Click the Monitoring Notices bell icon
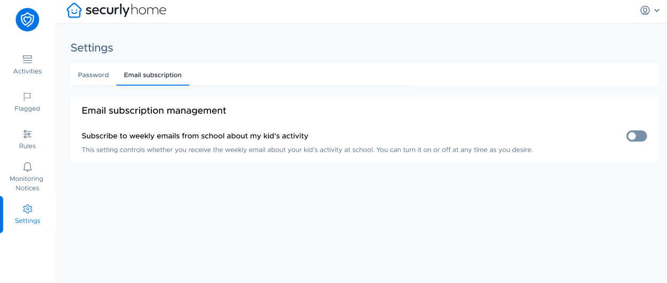Screen dimensions: 667x283 point(27,167)
